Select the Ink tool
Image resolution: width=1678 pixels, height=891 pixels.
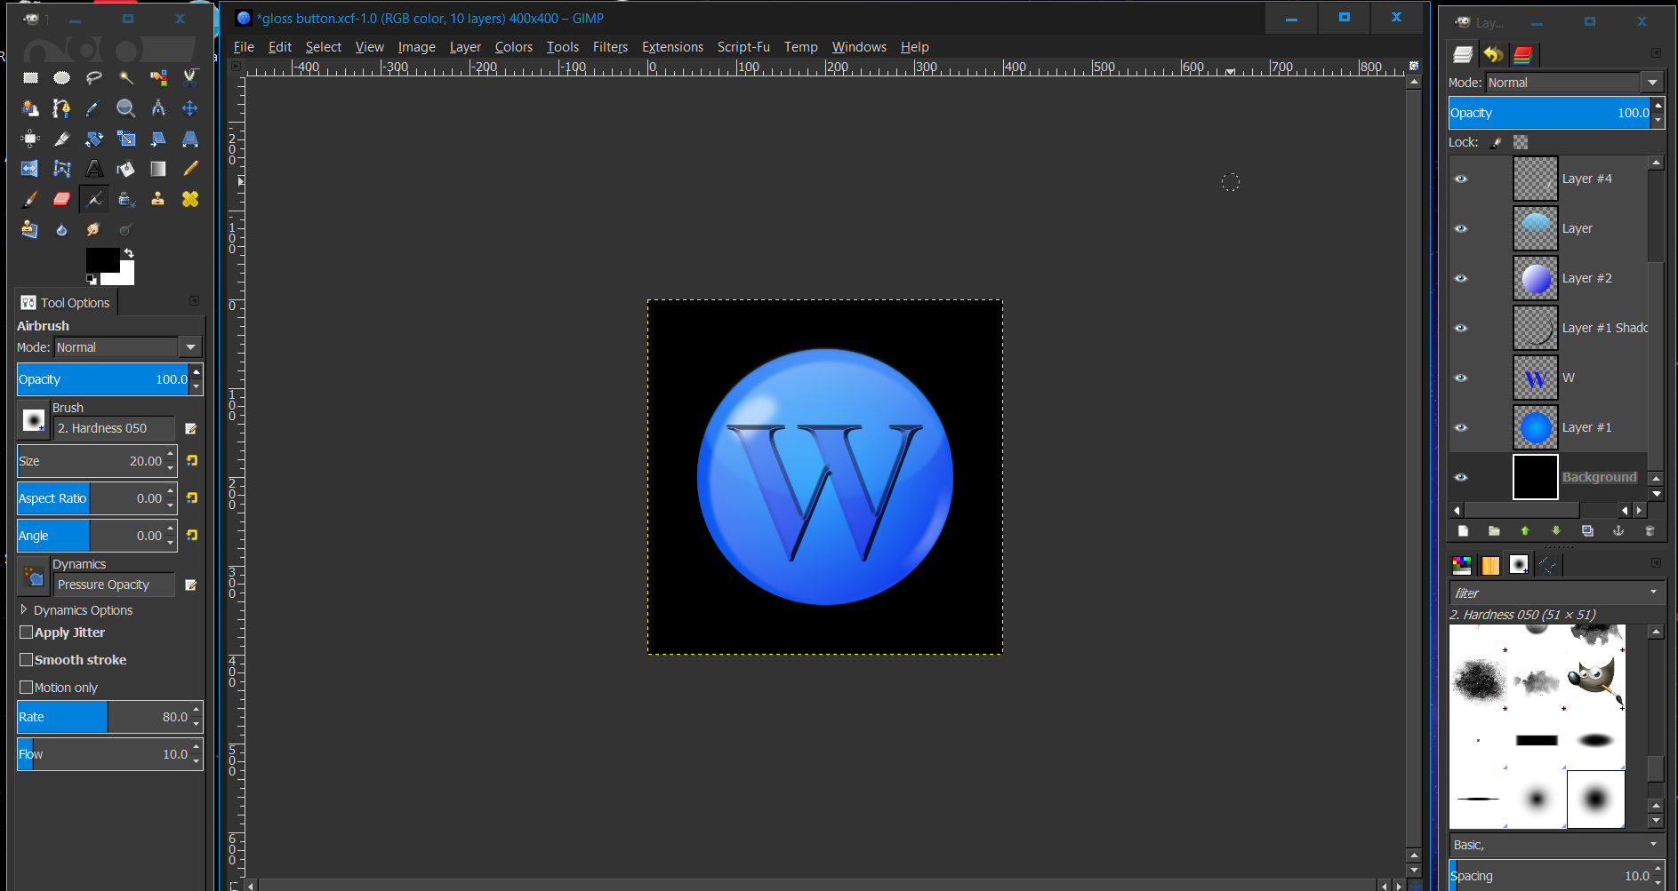[125, 199]
